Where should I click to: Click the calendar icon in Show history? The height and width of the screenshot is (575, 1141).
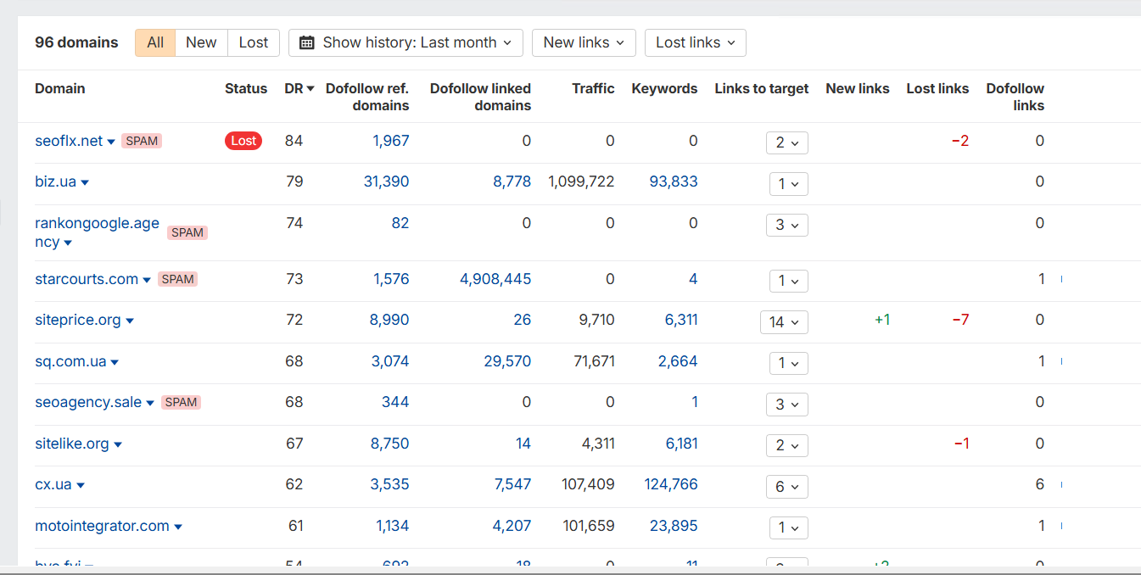[307, 42]
